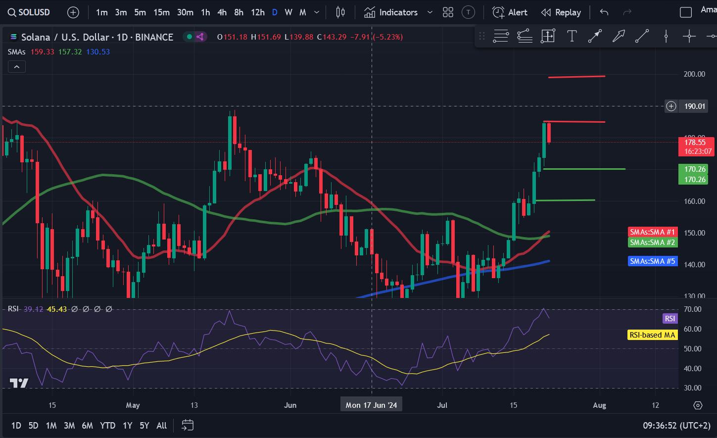Expand the Indicators favorites dropdown arrow
The width and height of the screenshot is (717, 438).
pos(430,12)
